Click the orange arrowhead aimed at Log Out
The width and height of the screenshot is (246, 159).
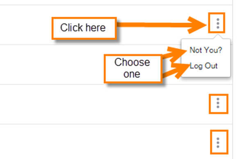(x=180, y=70)
